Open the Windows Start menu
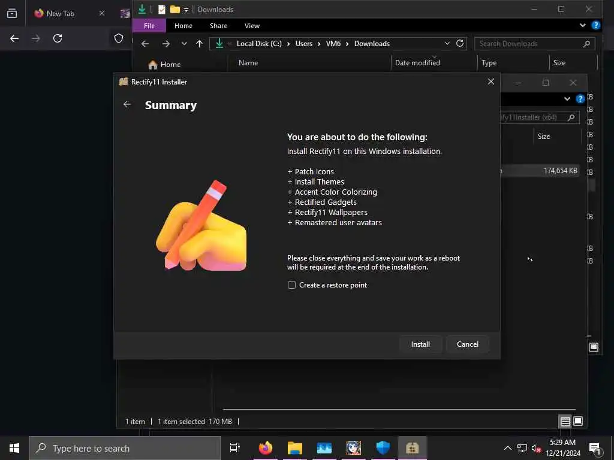The image size is (614, 460). pyautogui.click(x=14, y=448)
